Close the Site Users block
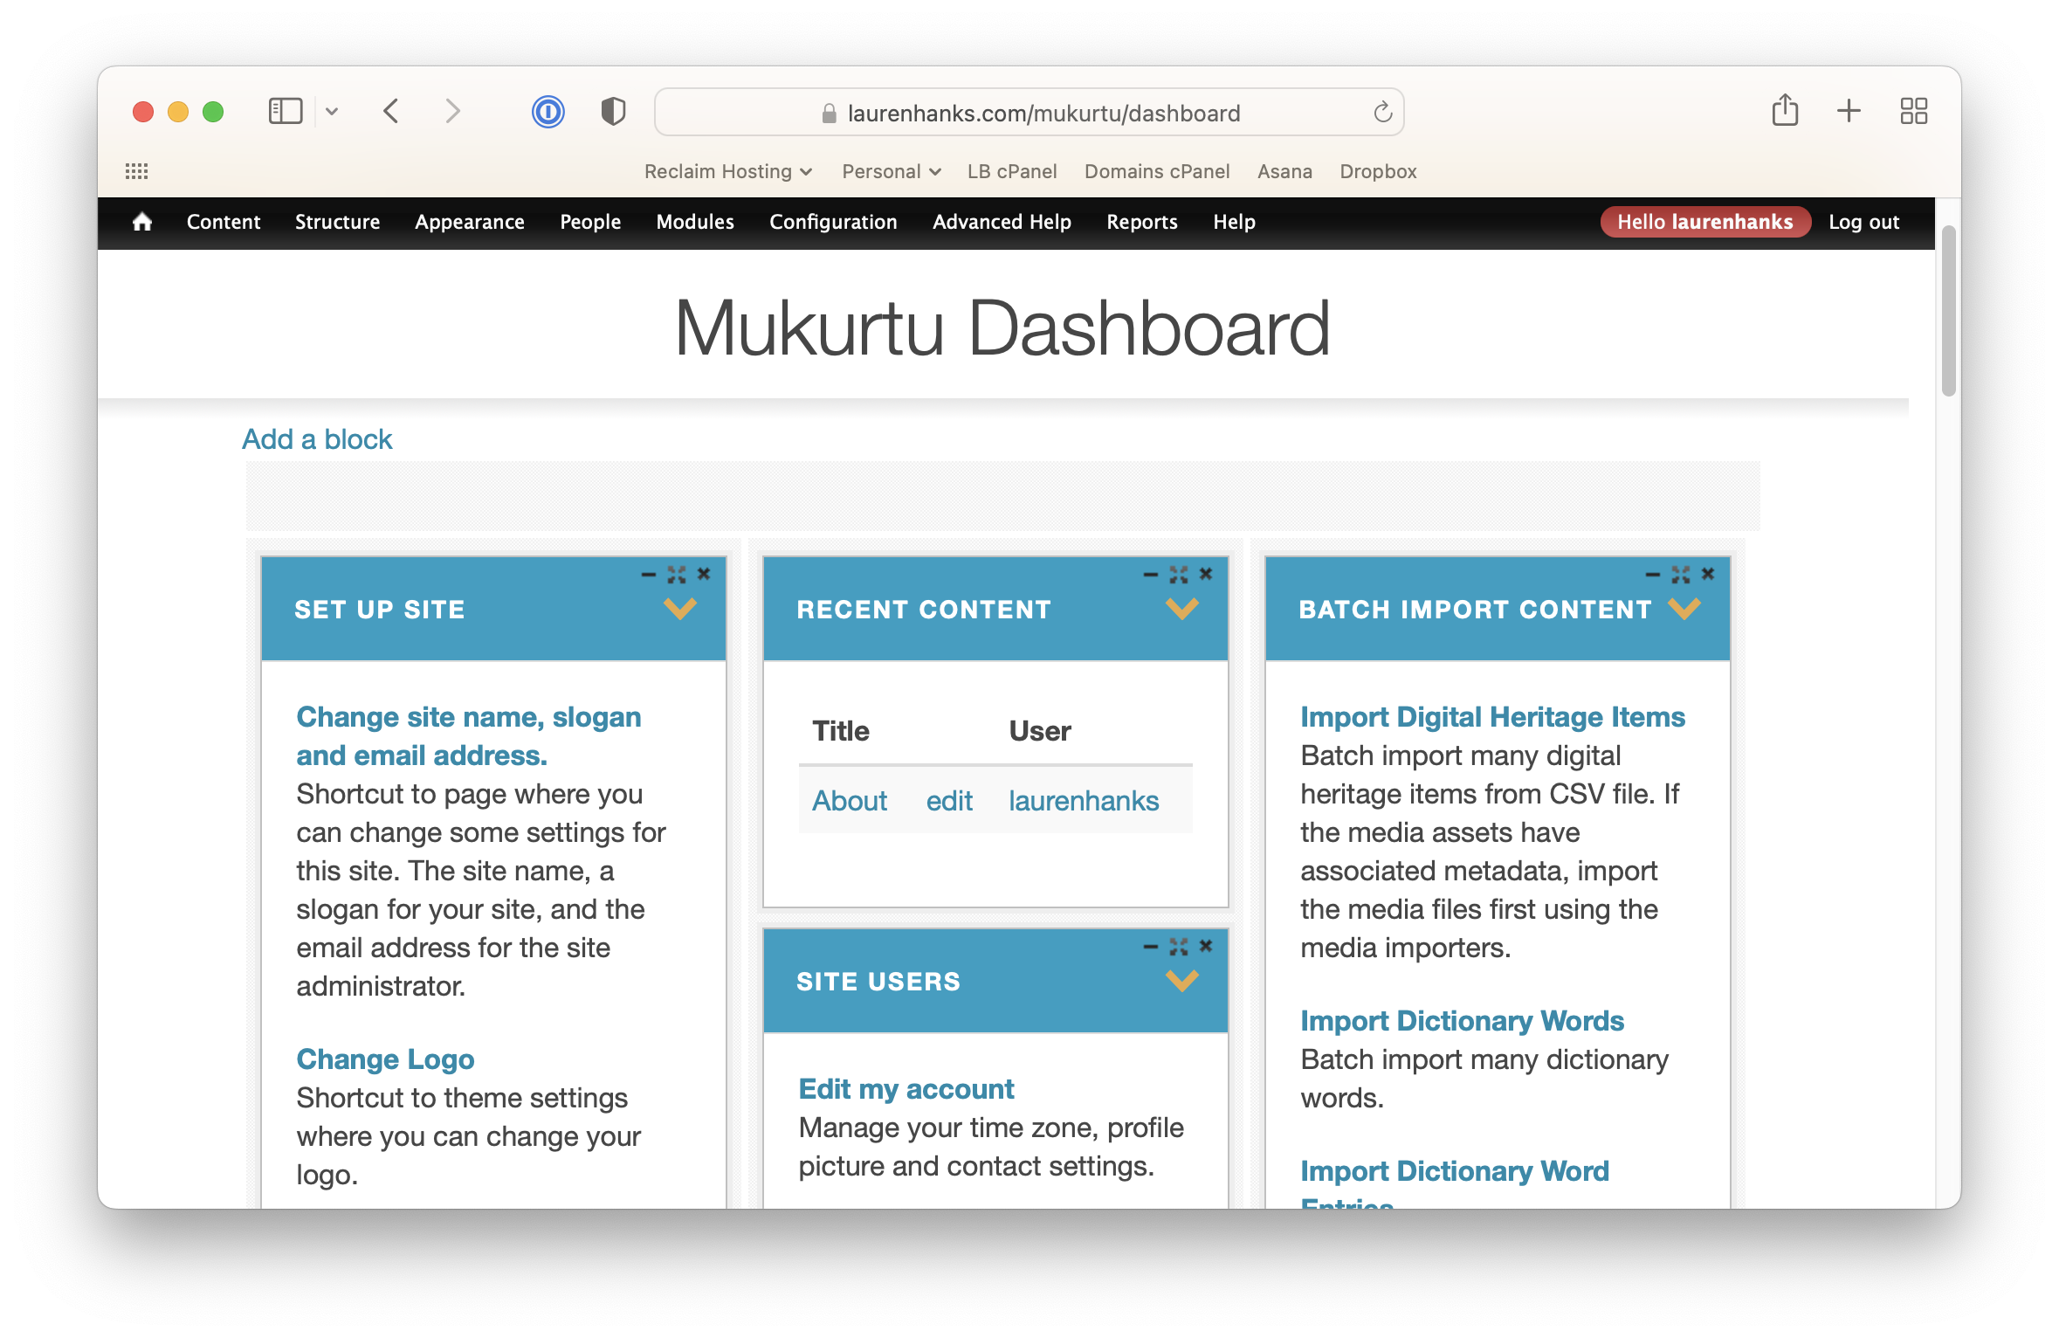2059x1338 pixels. tap(1206, 946)
